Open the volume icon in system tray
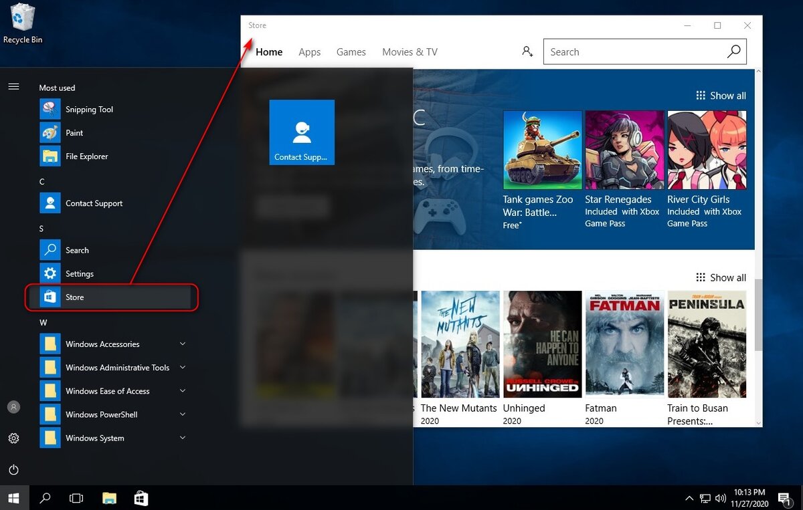 721,498
